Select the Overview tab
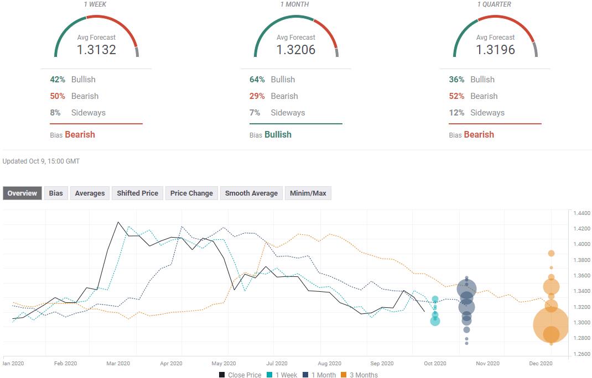This screenshot has width=592, height=378. pyautogui.click(x=22, y=193)
